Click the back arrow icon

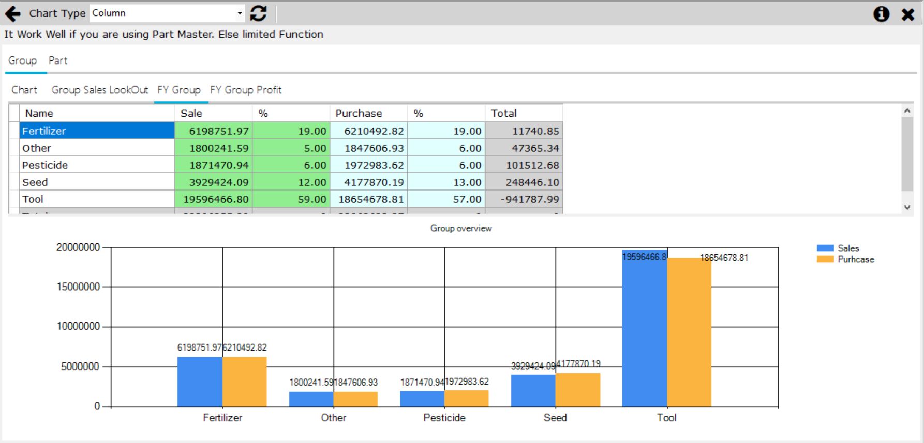[13, 14]
